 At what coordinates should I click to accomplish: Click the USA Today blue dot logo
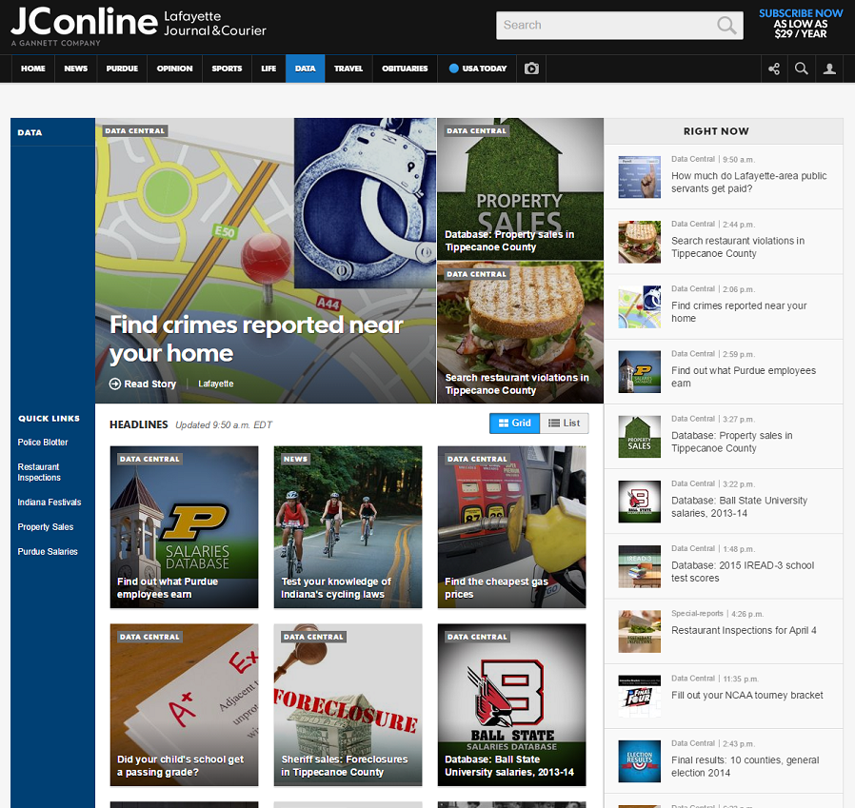pyautogui.click(x=454, y=69)
